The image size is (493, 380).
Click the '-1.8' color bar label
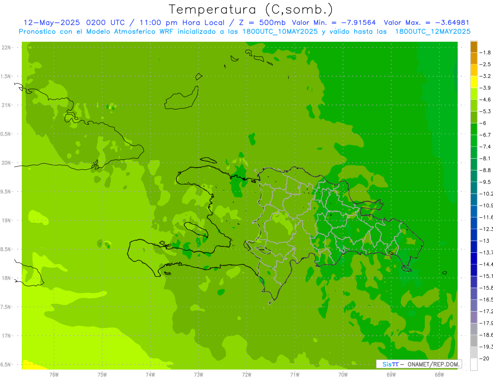tap(486, 52)
